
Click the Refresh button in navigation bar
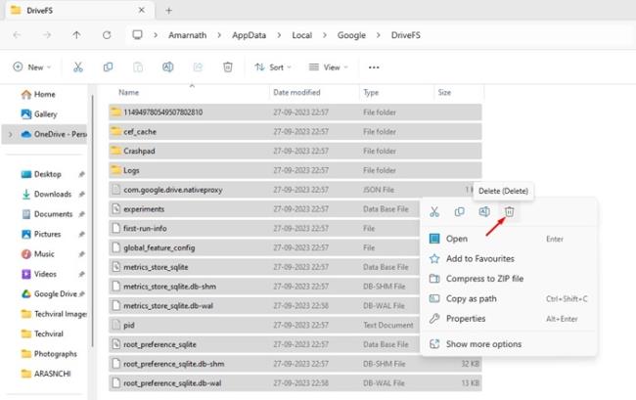click(107, 35)
